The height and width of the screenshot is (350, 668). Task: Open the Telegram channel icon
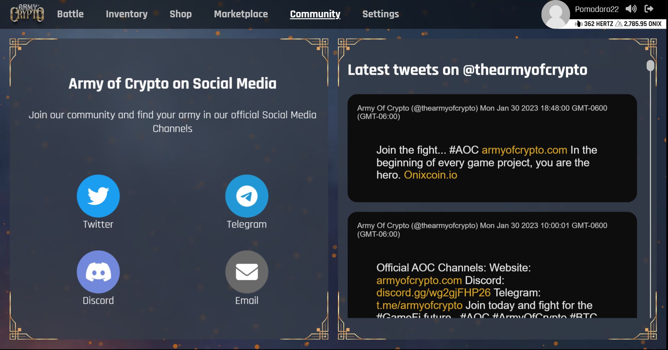[247, 196]
